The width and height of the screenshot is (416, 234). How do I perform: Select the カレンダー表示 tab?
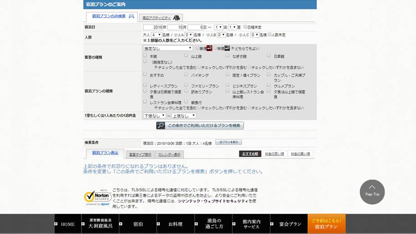pyautogui.click(x=169, y=154)
